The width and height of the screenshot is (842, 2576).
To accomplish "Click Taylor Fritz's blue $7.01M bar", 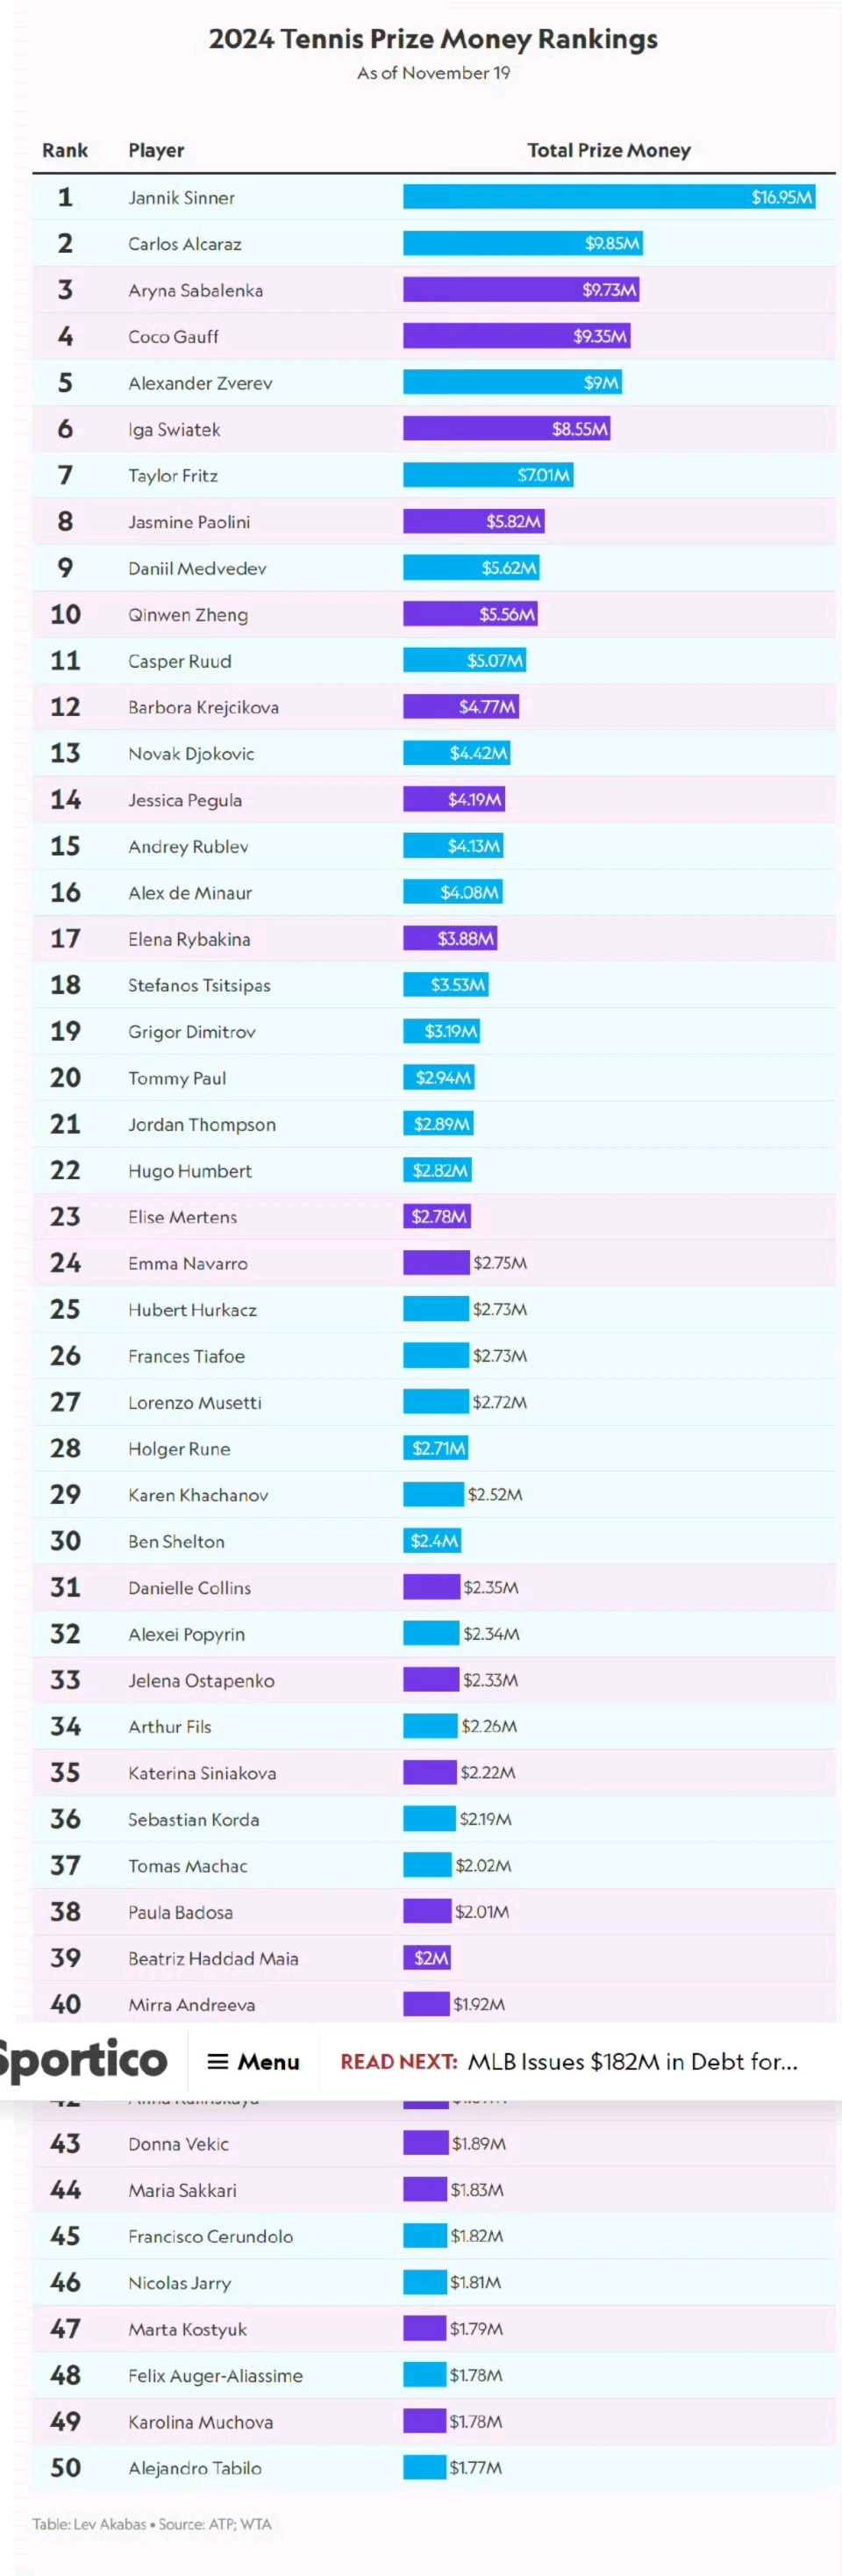I will pos(488,475).
